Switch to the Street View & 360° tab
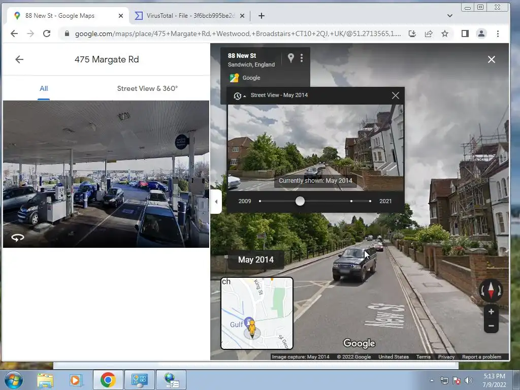This screenshot has height=390, width=520. pyautogui.click(x=147, y=88)
